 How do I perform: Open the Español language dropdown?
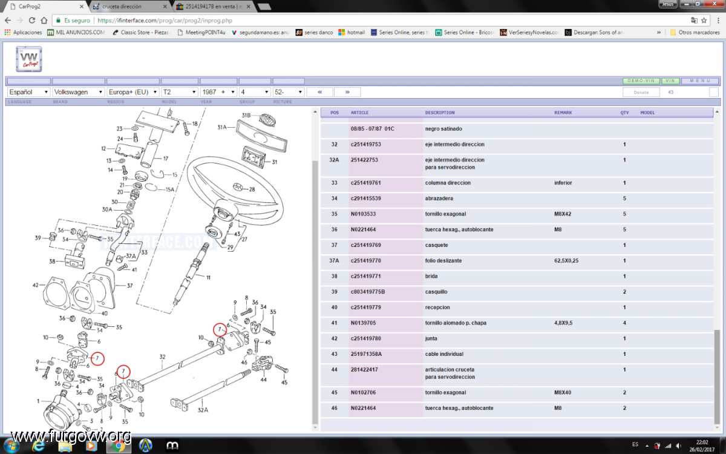pyautogui.click(x=28, y=92)
